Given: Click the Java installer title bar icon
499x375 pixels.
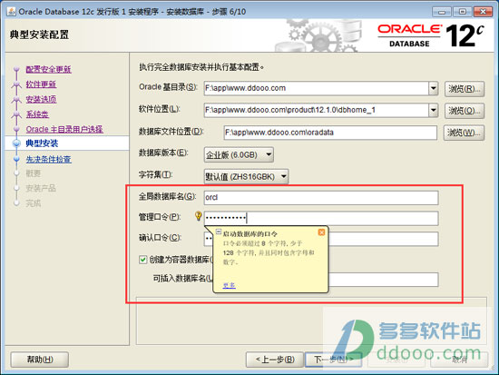Looking at the screenshot, I should tap(11, 12).
